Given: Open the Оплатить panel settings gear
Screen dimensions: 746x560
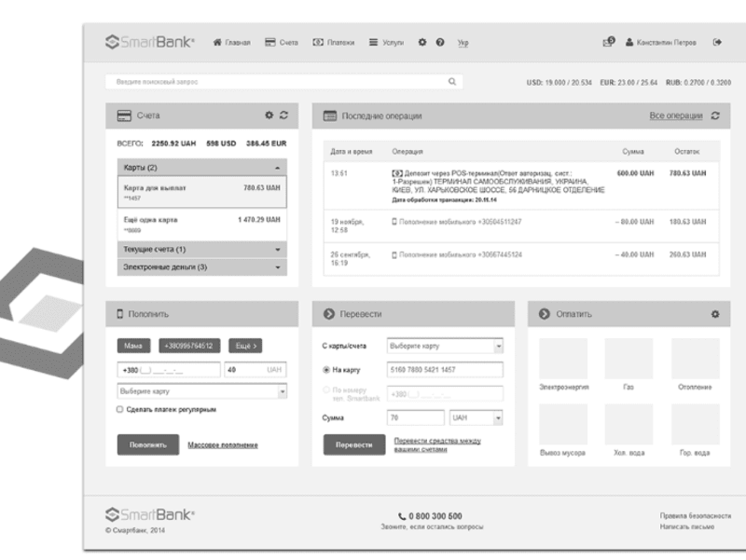Looking at the screenshot, I should [715, 314].
